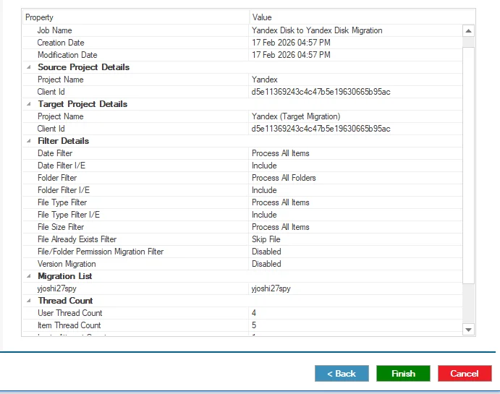Select the yjoshi27spy property entry
This screenshot has width=500, height=394.
[x=56, y=289]
